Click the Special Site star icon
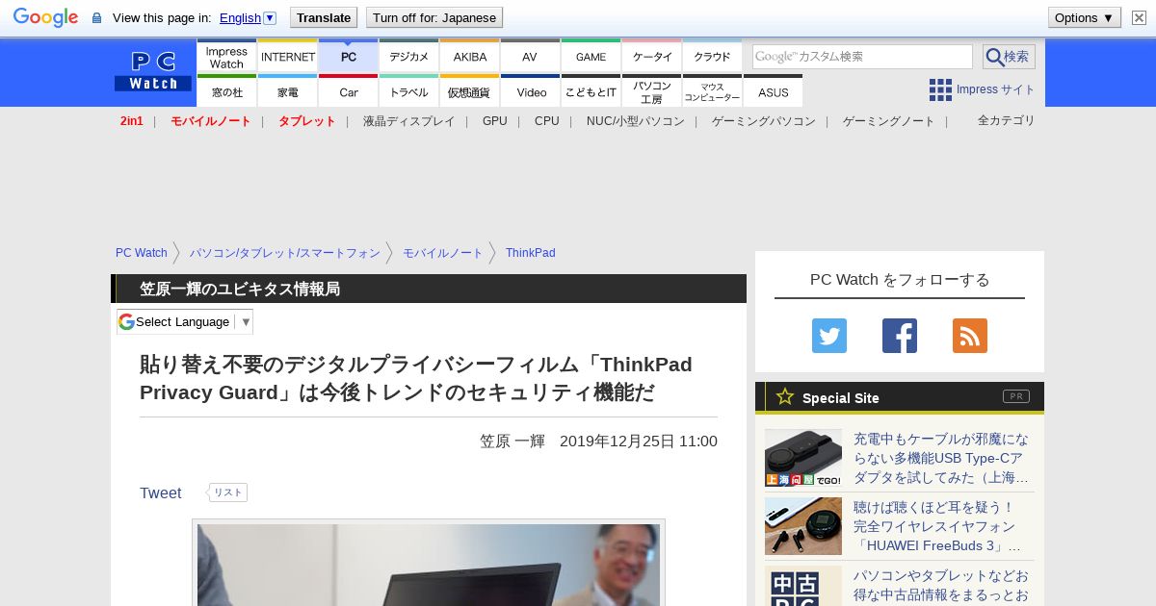Viewport: 1156px width, 606px height. (785, 396)
